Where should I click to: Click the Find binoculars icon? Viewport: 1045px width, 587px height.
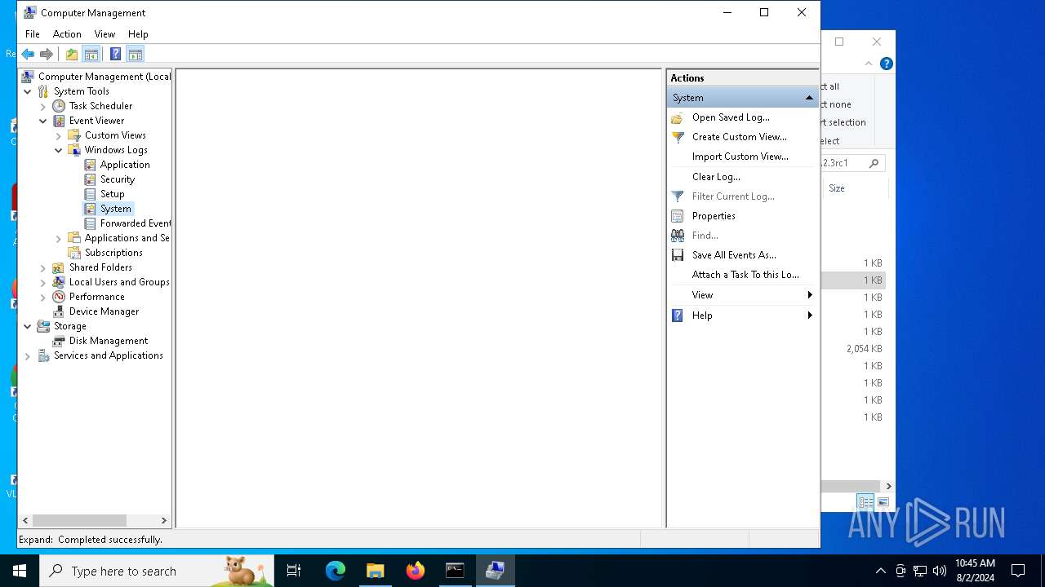[x=677, y=236]
